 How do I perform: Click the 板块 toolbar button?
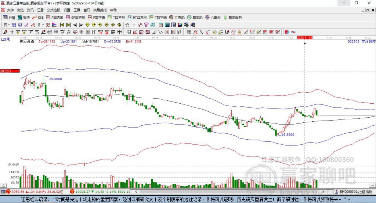click(x=24, y=18)
